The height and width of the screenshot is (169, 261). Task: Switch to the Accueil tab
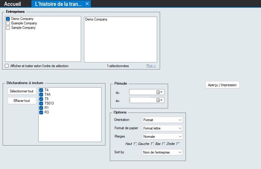[12, 4]
